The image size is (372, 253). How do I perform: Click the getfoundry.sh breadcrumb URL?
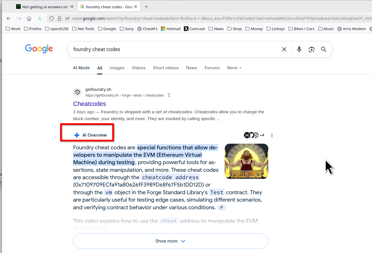[x=125, y=95]
